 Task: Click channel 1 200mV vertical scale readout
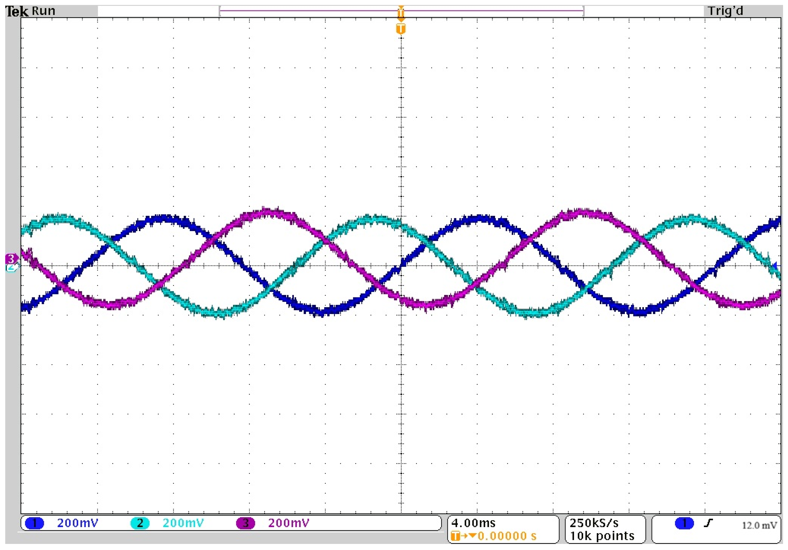(x=77, y=523)
